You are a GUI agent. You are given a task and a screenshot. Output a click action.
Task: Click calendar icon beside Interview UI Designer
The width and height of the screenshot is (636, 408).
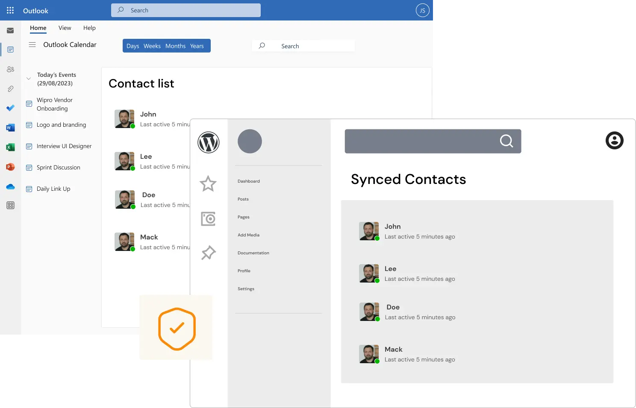[x=29, y=146]
